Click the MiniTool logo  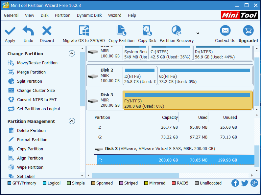239,15
